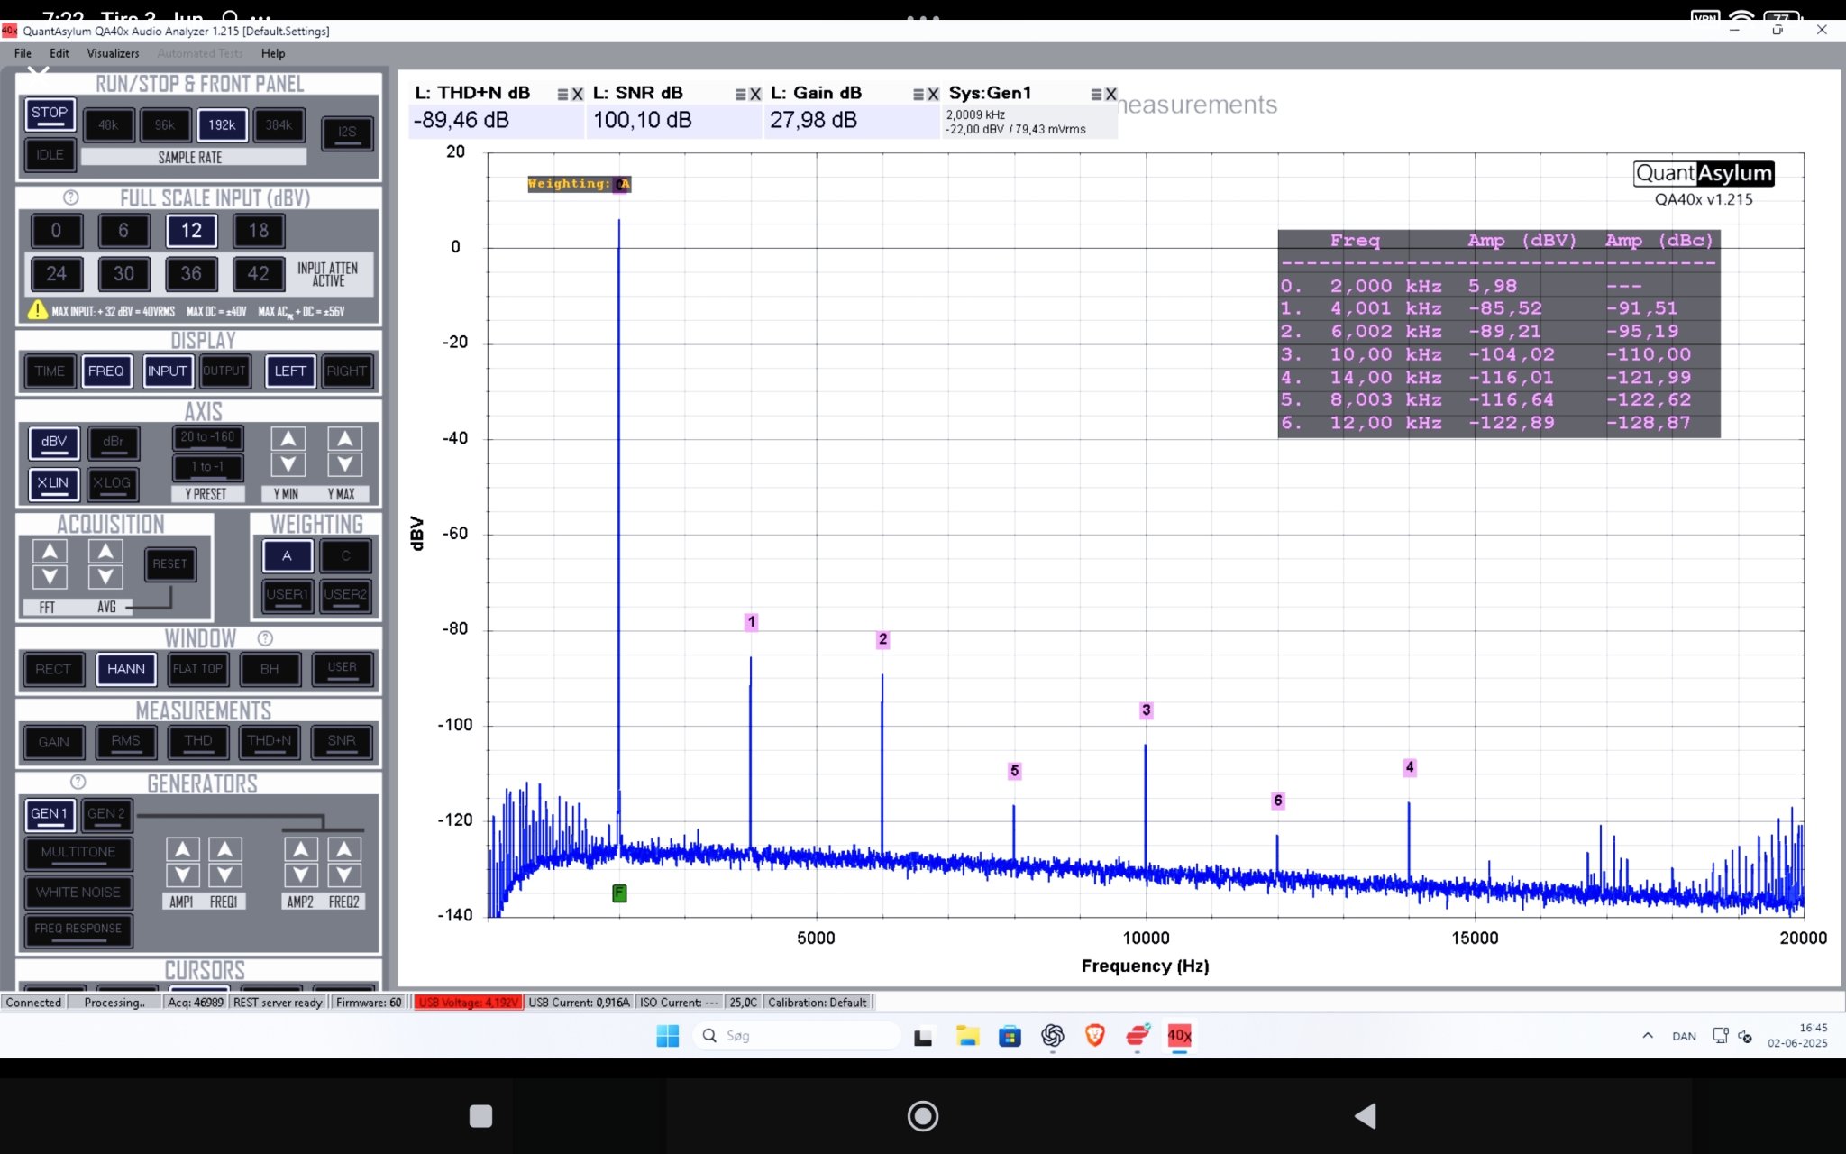Toggle the RMS measurement
The height and width of the screenshot is (1154, 1846).
coord(126,741)
